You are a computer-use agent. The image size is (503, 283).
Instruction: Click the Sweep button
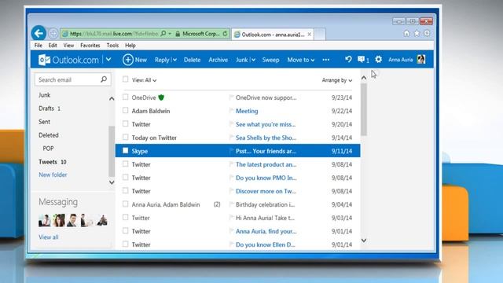(270, 60)
